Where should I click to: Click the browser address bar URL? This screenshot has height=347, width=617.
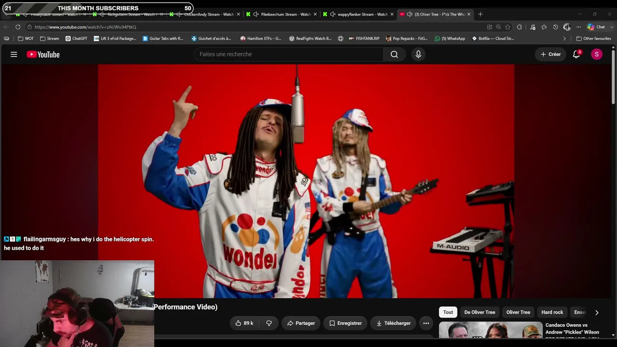[x=85, y=27]
